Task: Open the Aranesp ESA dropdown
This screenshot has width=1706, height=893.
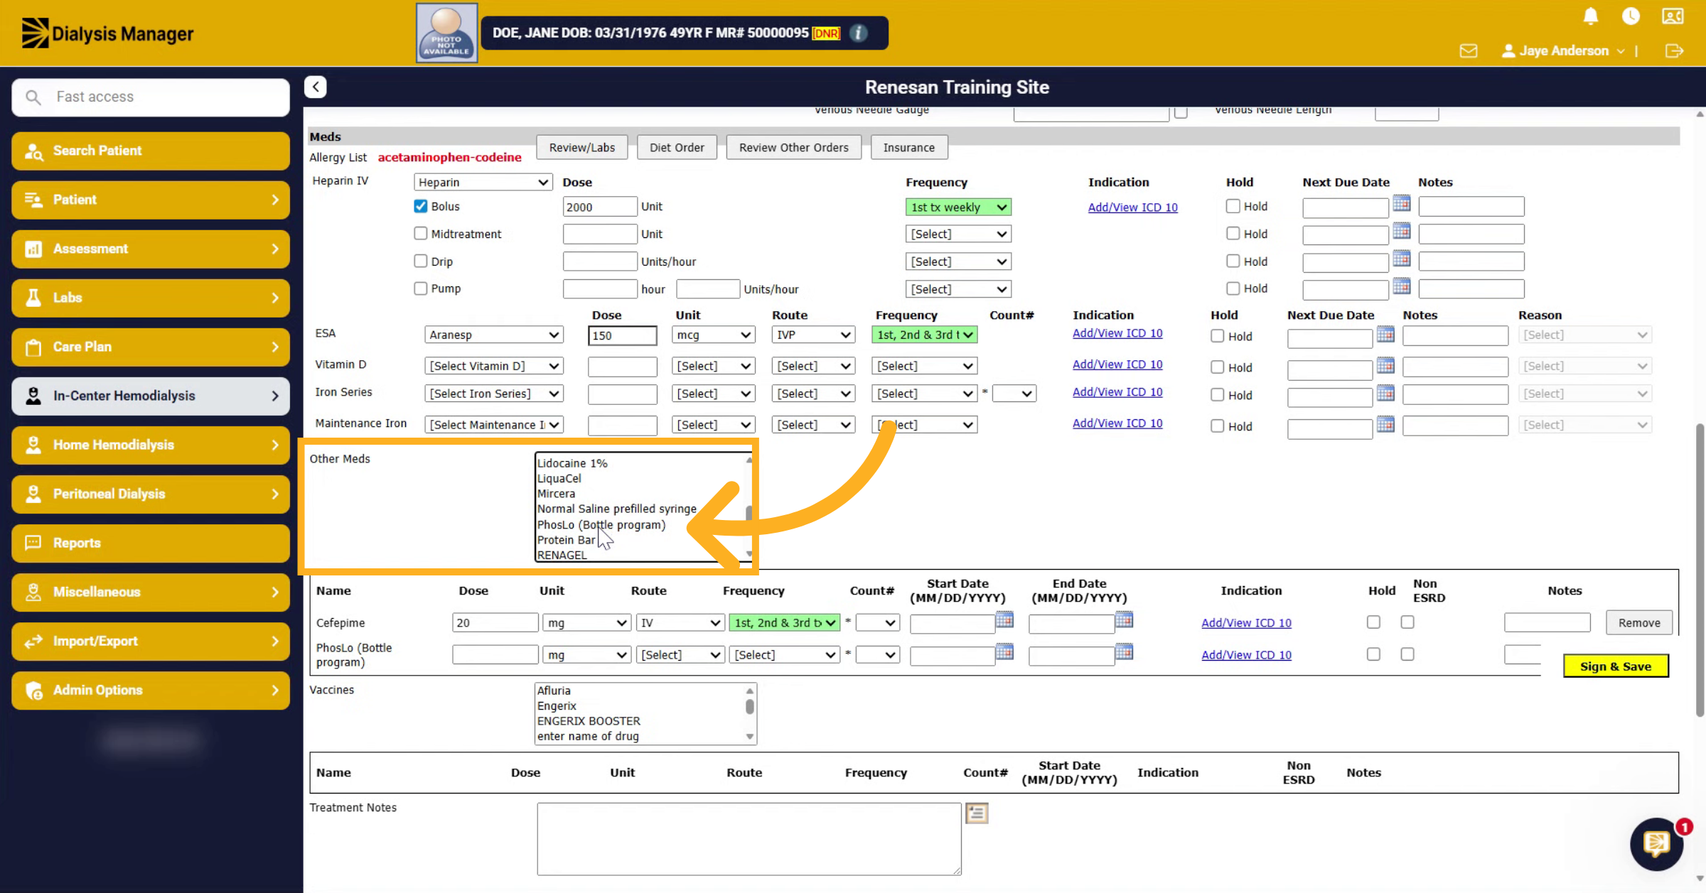Action: pyautogui.click(x=494, y=335)
